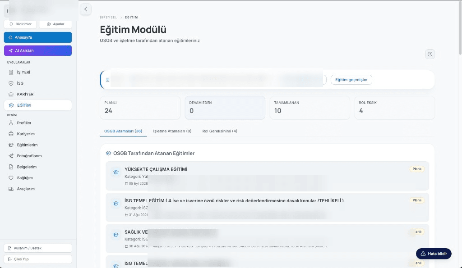Click the Araçlarım truck icon

tap(11, 189)
